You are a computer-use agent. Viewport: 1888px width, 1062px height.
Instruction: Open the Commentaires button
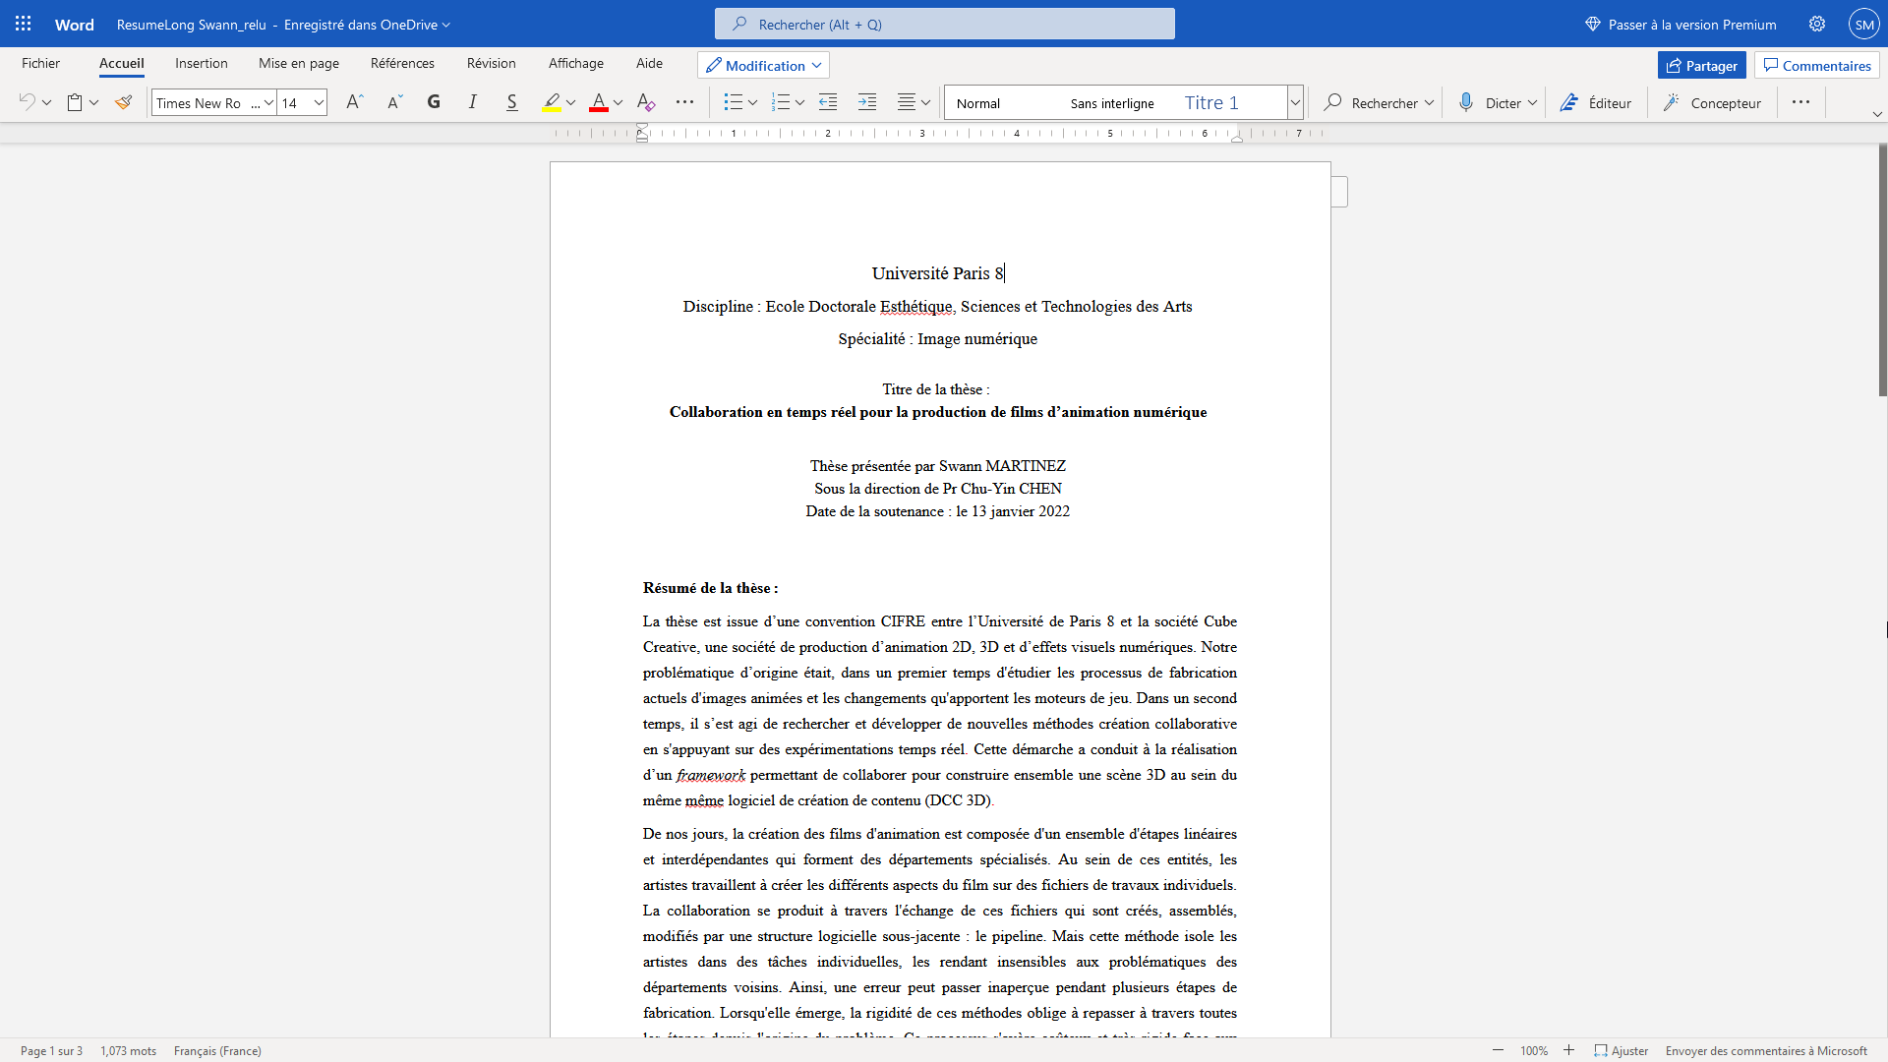(x=1816, y=65)
